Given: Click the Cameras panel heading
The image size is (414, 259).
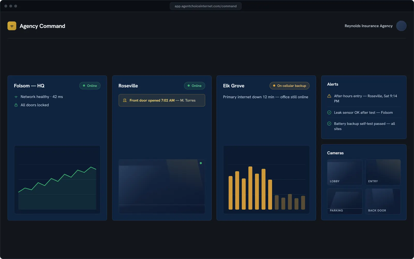Looking at the screenshot, I should [335, 153].
